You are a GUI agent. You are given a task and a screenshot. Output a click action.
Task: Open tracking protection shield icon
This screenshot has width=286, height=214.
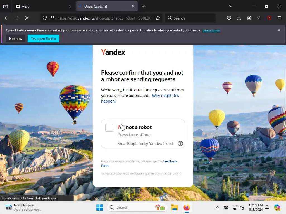pos(45,18)
